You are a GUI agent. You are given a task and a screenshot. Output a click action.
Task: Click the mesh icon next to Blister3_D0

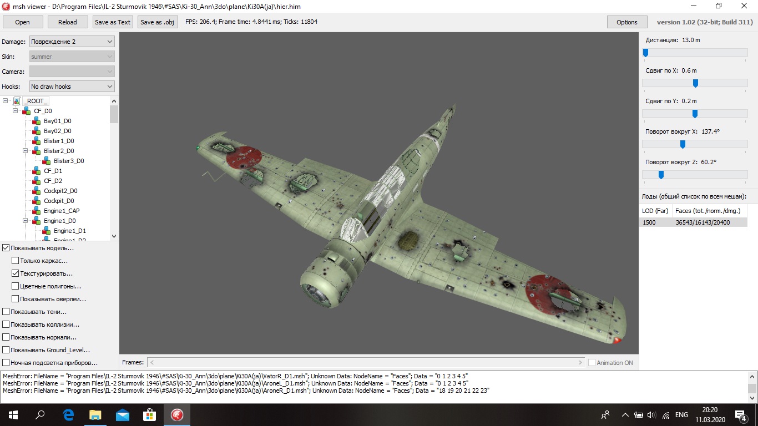[x=46, y=161]
